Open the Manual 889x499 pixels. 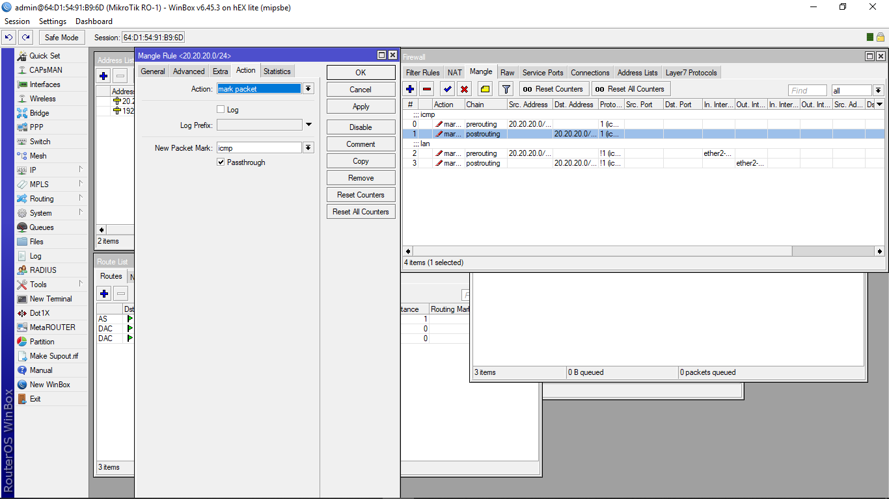coord(41,370)
